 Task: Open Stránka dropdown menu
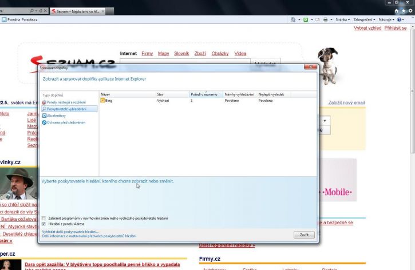[x=343, y=19]
